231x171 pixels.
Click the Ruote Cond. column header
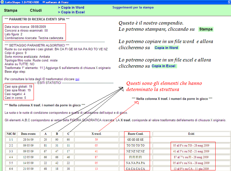pyautogui.click(x=136, y=134)
